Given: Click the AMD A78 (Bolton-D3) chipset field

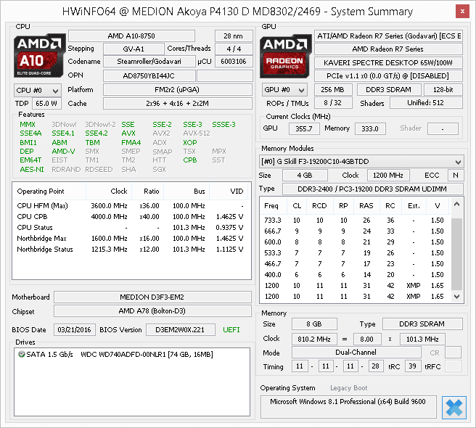Looking at the screenshot, I should (x=152, y=311).
